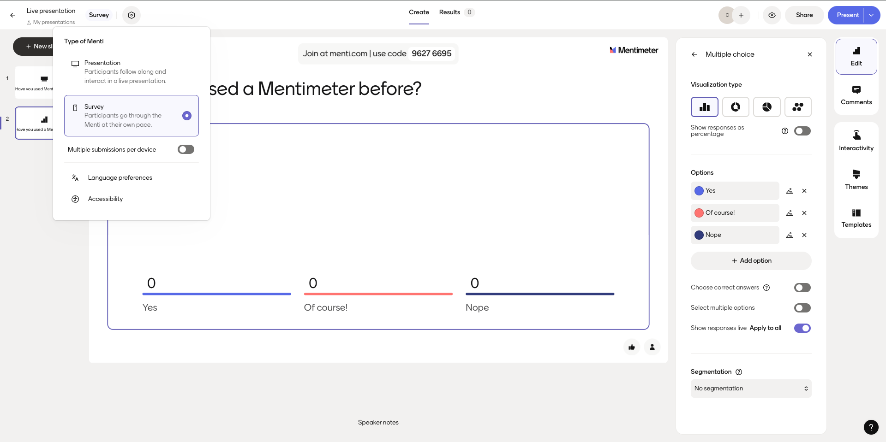Switch visualization to donut chart
Screen dimensions: 886x442
point(736,106)
